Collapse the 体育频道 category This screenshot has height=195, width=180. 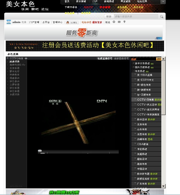click(133, 71)
